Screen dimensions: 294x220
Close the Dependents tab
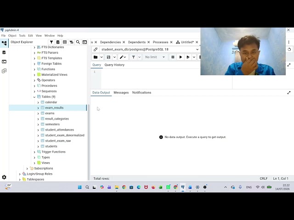coord(148,42)
